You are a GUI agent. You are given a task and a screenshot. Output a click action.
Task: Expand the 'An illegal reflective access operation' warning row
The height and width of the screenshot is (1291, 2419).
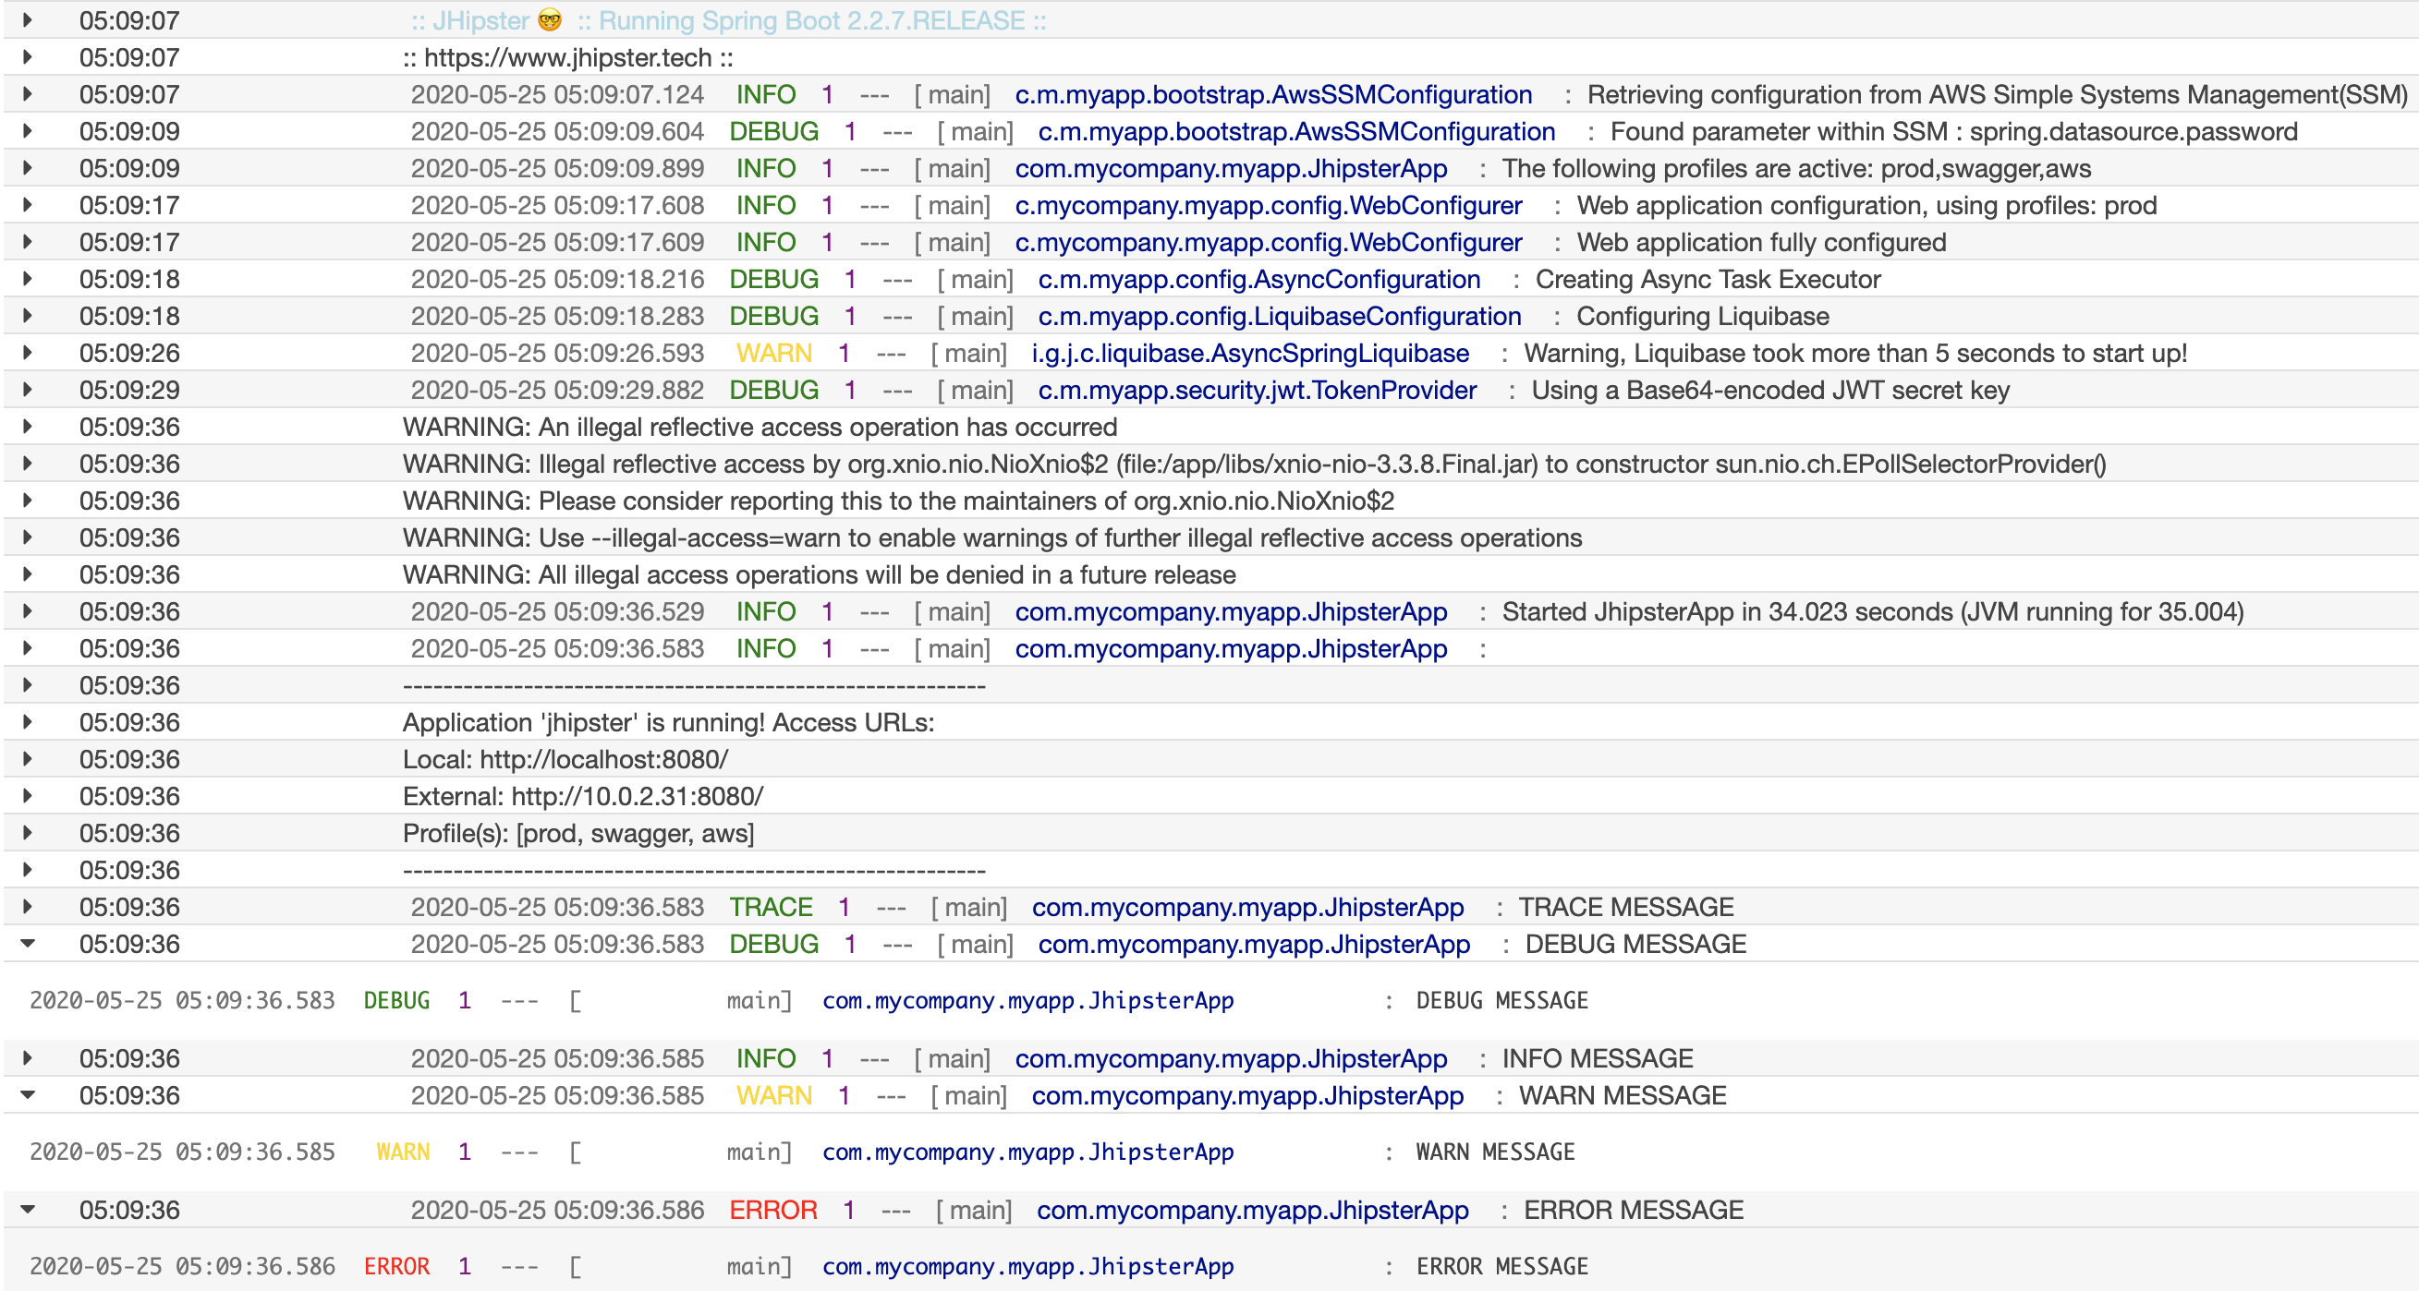pos(27,427)
